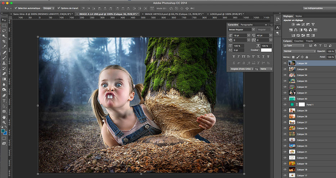This screenshot has height=178, width=336.
Task: Open the Groupe dropdown in options bar
Action: 48,8
